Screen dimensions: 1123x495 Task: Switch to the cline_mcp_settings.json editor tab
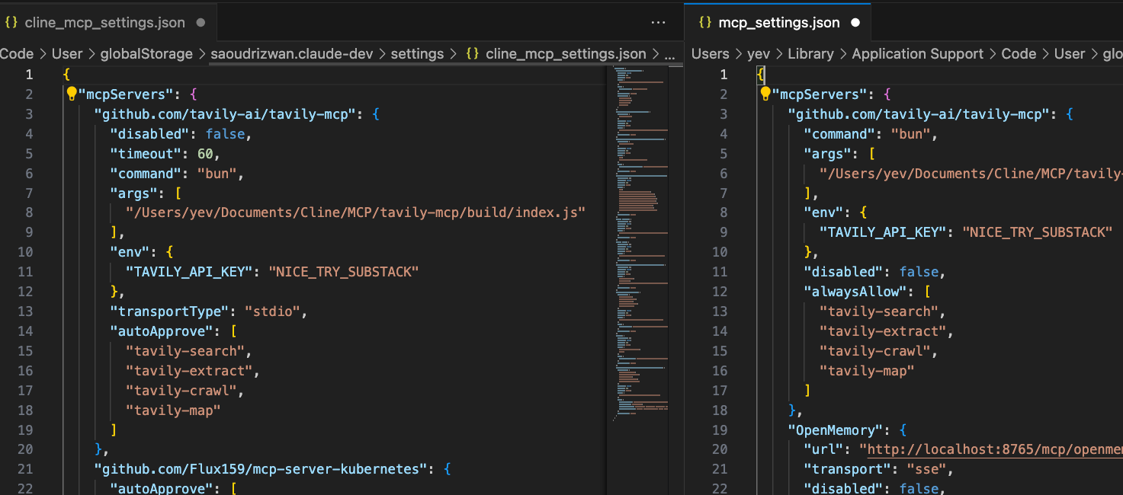click(108, 23)
